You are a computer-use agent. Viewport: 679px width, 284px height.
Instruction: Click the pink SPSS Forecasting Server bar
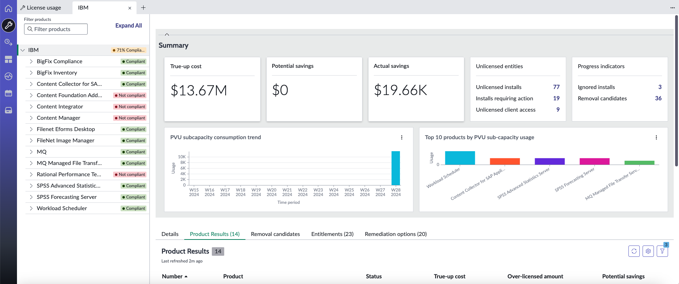click(x=594, y=161)
